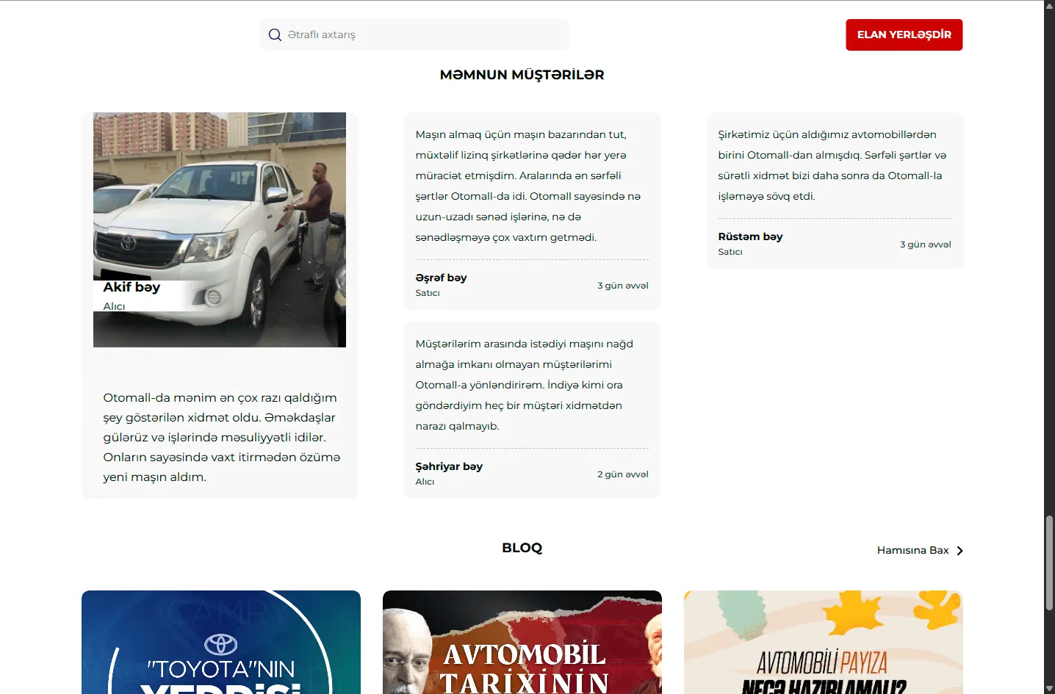Click the 'Satıcı' label under Rüstəm bəy
Screen dimensions: 1055x694
click(730, 252)
